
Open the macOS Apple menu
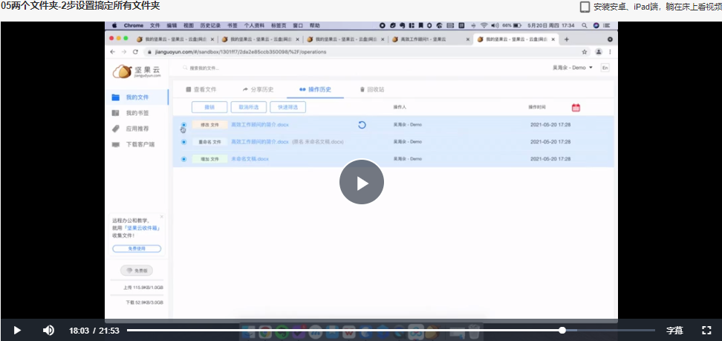click(x=114, y=25)
